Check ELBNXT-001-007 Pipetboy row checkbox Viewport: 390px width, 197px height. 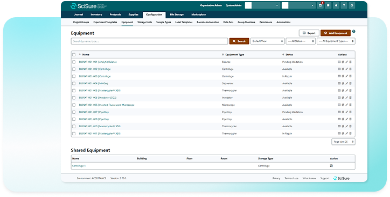(74, 112)
